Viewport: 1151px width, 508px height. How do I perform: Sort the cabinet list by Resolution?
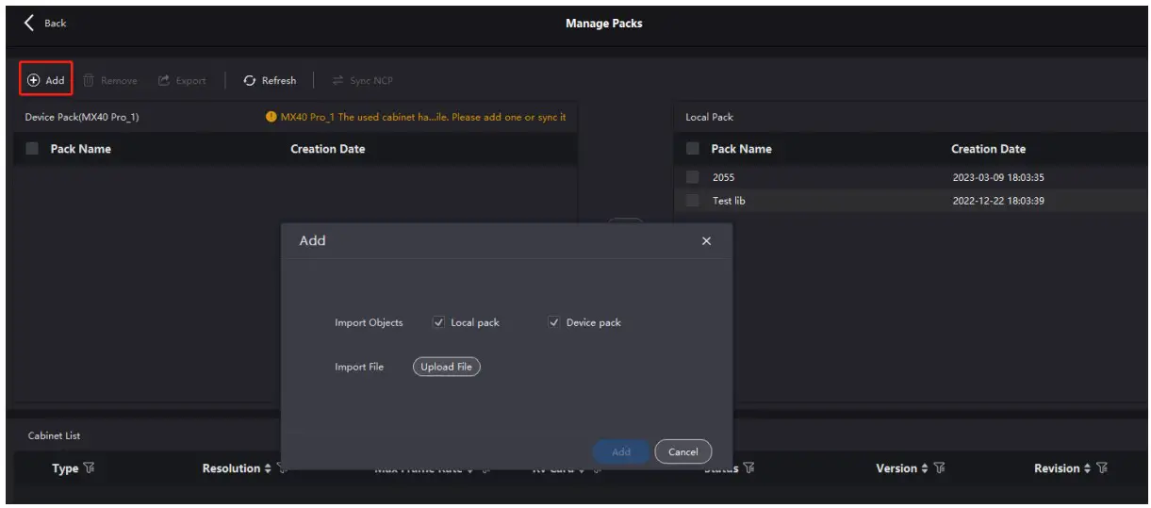point(268,468)
